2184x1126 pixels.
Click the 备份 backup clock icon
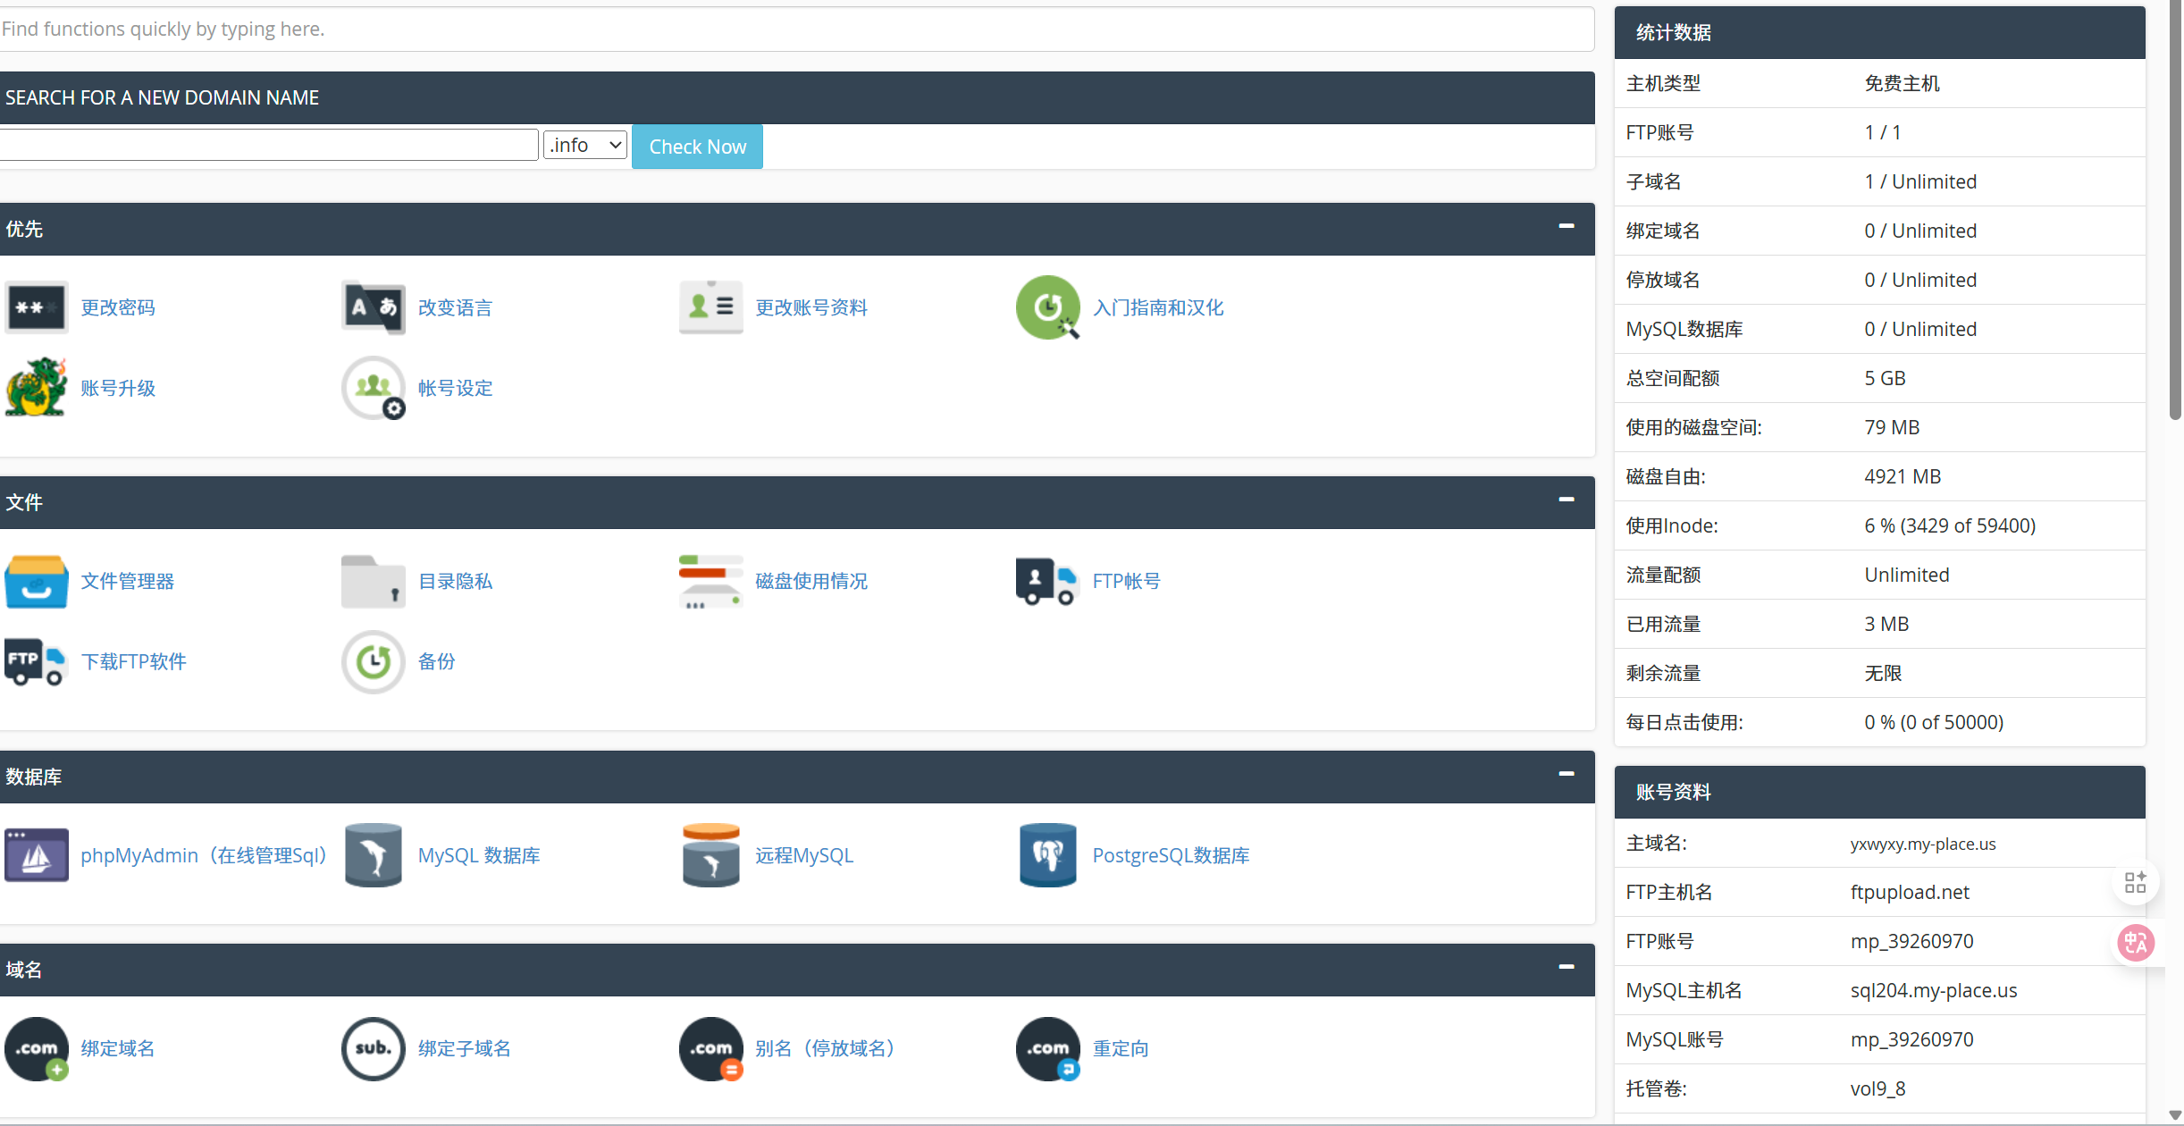(x=373, y=661)
